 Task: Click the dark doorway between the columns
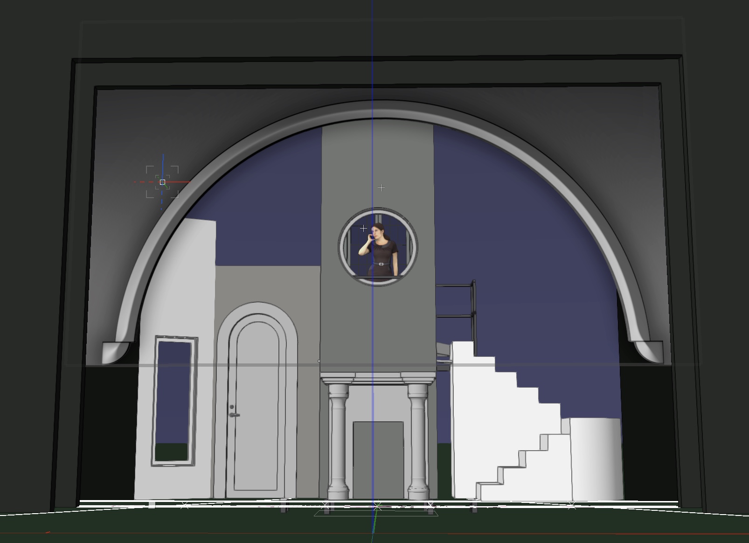(378, 459)
